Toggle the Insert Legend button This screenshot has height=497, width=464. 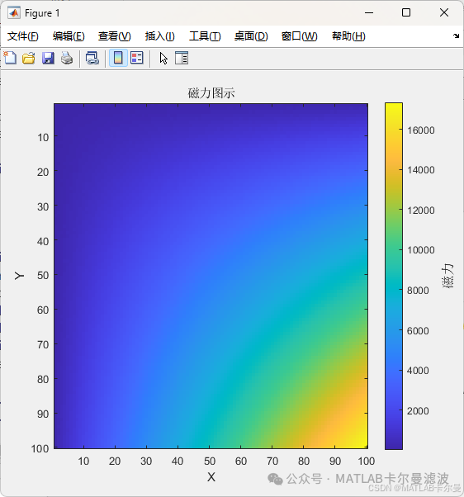[x=137, y=58]
